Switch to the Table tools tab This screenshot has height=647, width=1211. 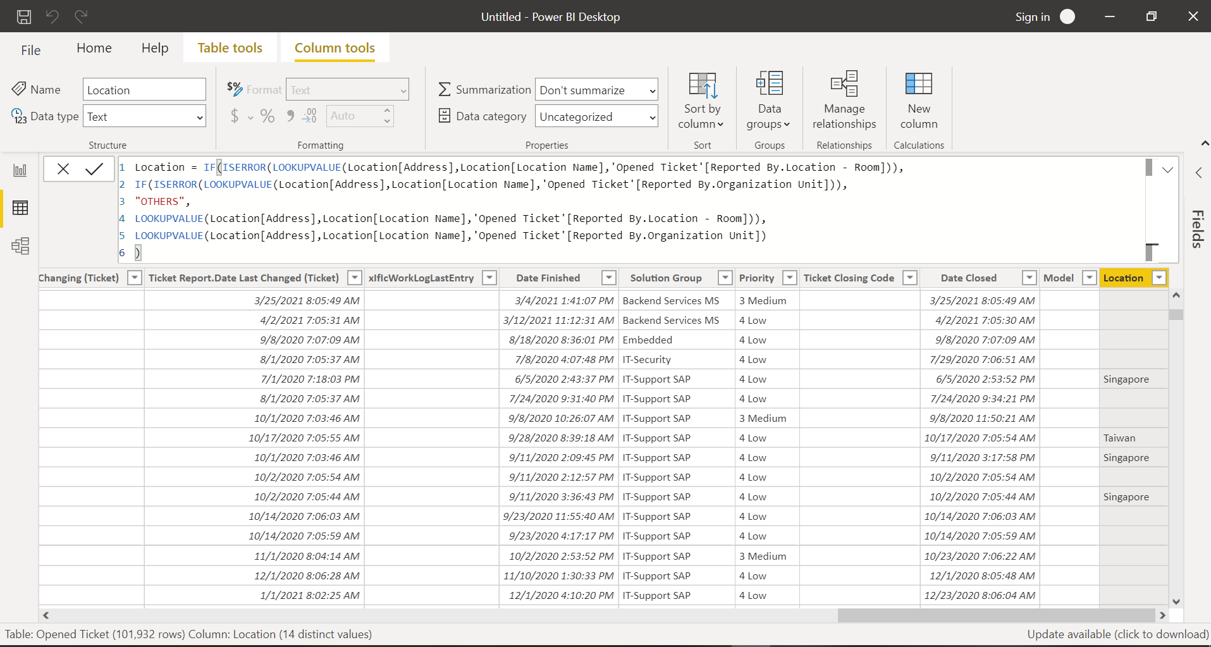click(230, 48)
